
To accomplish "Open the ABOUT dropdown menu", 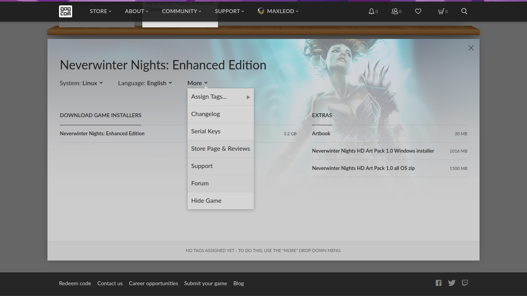I will pos(137,11).
